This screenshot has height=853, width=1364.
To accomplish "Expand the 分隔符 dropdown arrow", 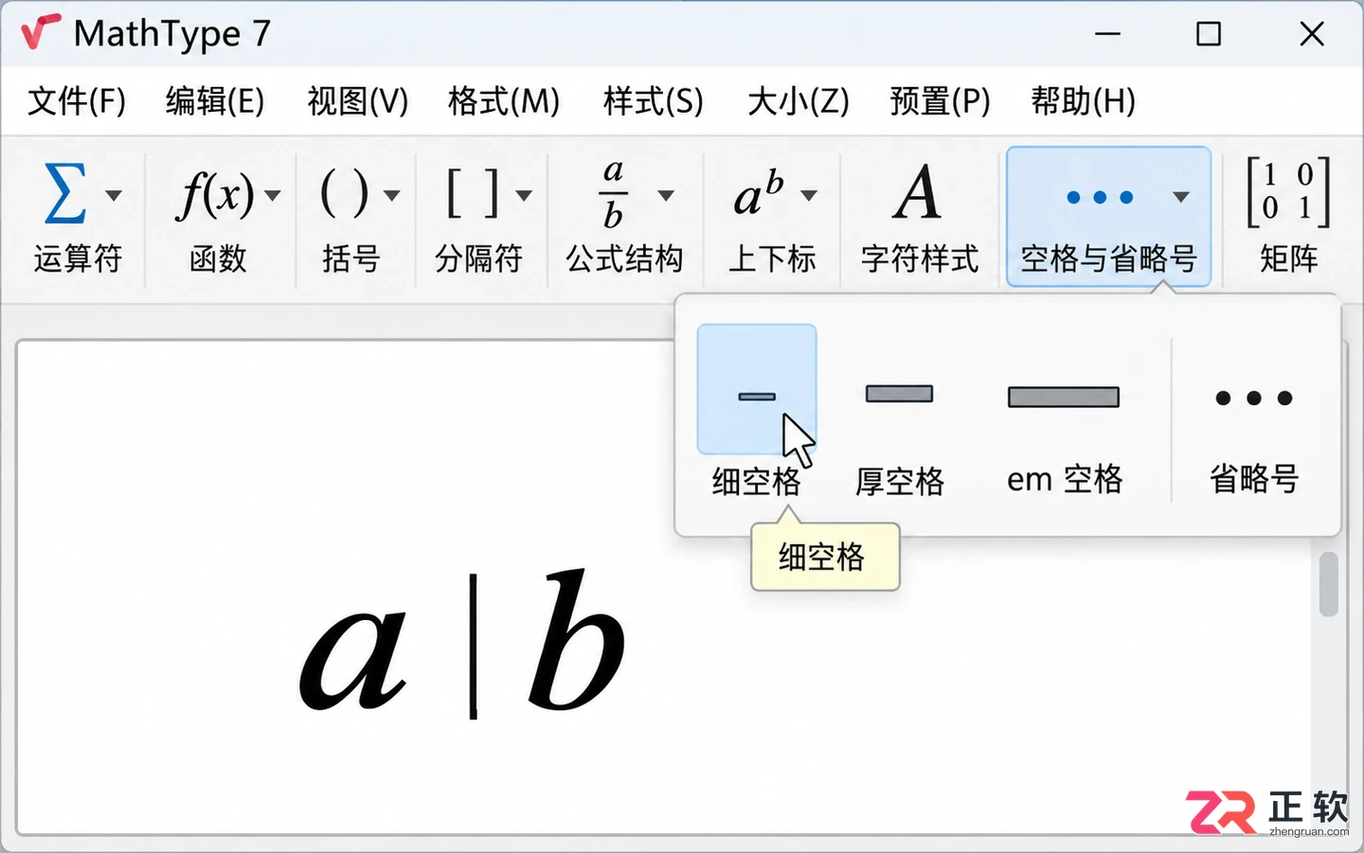I will [x=524, y=196].
